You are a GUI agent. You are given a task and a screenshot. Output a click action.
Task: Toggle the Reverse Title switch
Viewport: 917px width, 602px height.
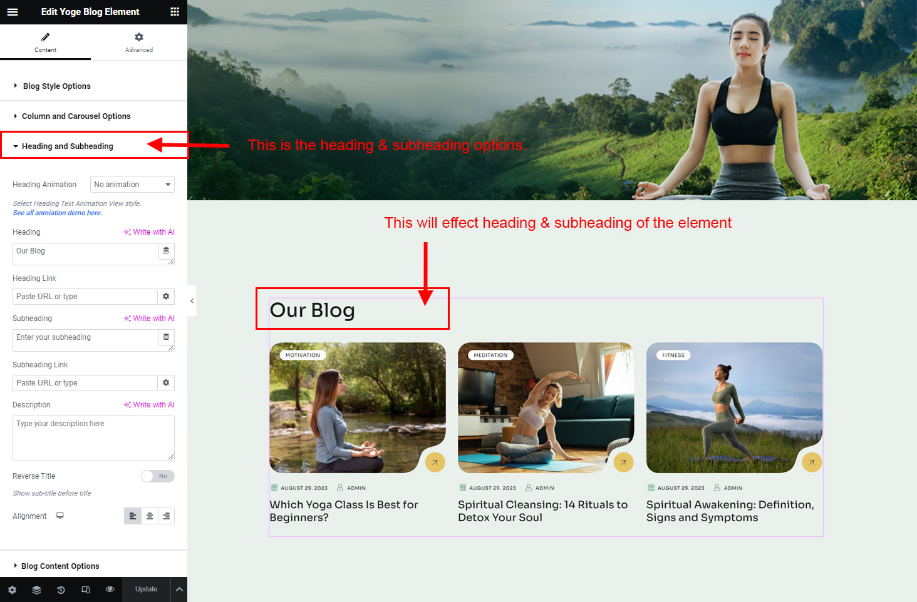[x=158, y=476]
